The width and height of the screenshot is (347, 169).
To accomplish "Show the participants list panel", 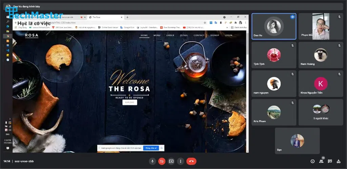I will tap(321, 161).
